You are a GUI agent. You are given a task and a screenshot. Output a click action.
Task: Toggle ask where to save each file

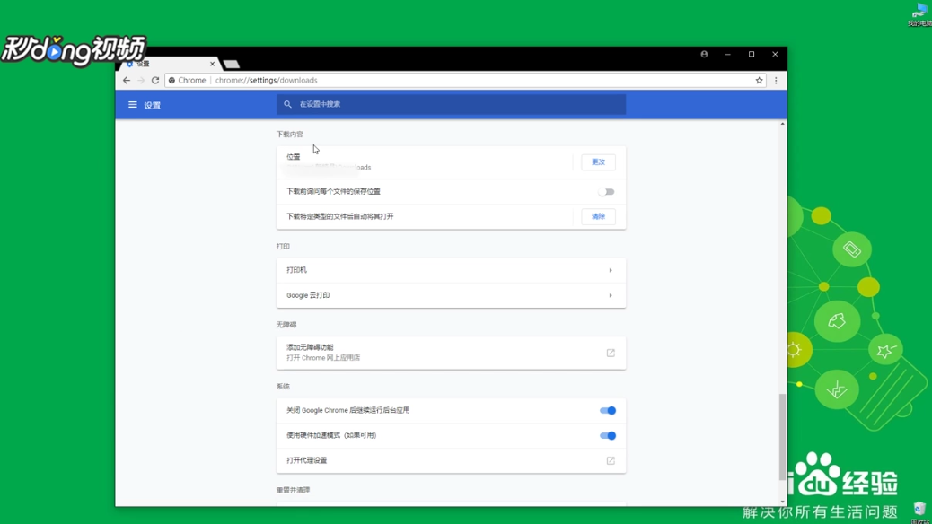tap(606, 192)
